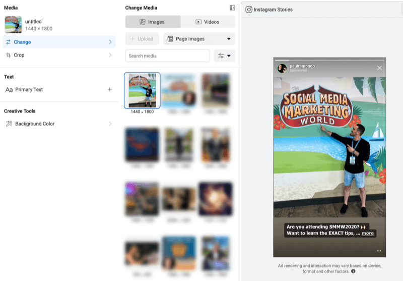
Task: Open Background Color creative tool
Action: (59, 124)
